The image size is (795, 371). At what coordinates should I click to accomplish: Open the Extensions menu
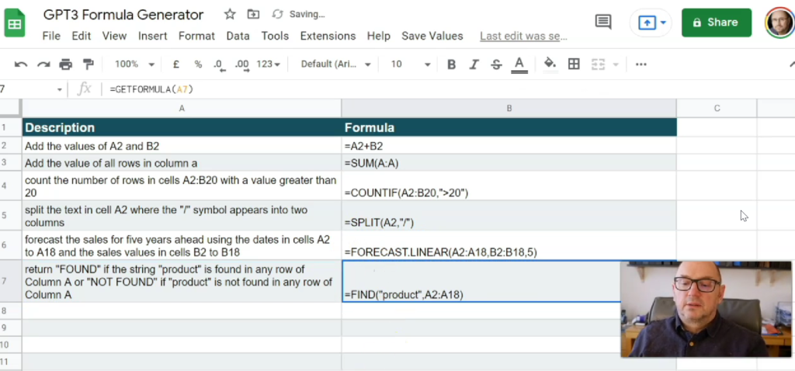tap(328, 36)
